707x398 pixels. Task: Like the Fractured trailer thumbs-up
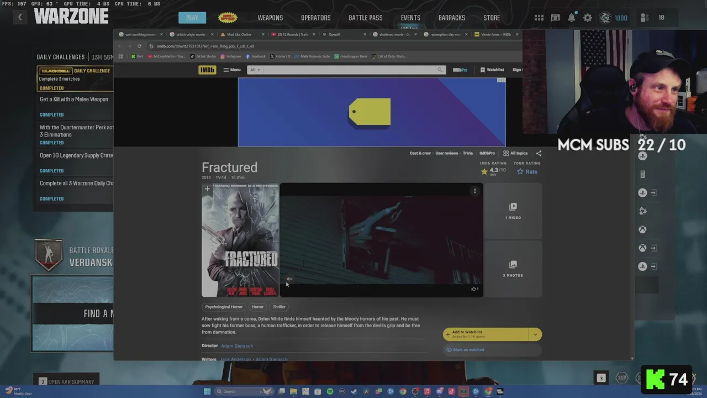point(474,289)
